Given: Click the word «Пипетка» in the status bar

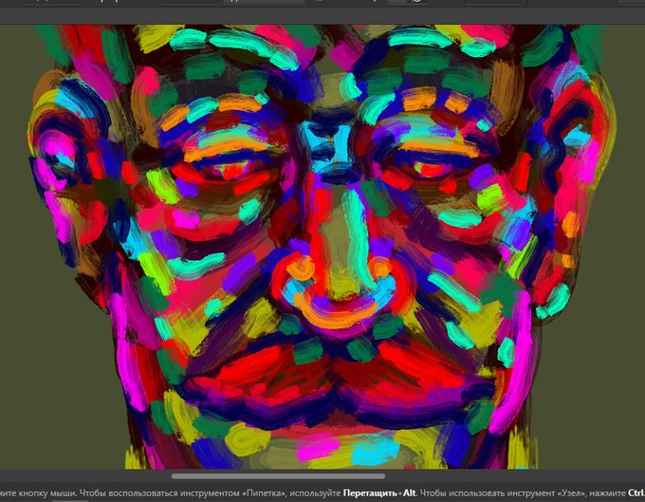Looking at the screenshot, I should [264, 493].
